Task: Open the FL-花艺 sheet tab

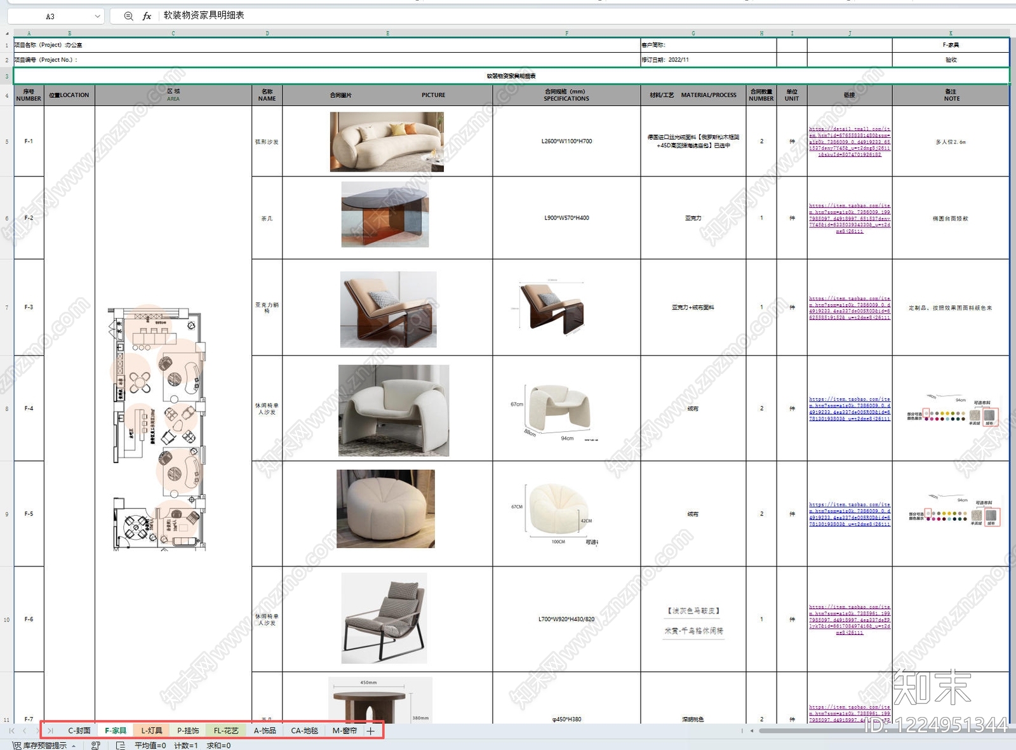Action: tap(226, 731)
